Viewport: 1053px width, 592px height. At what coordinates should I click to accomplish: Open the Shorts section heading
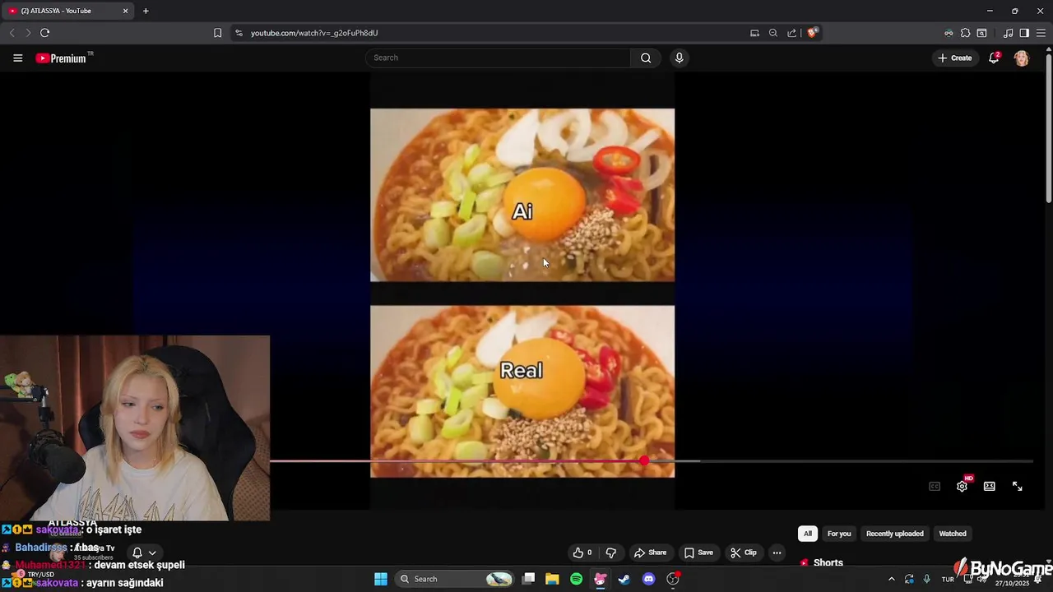click(x=828, y=563)
